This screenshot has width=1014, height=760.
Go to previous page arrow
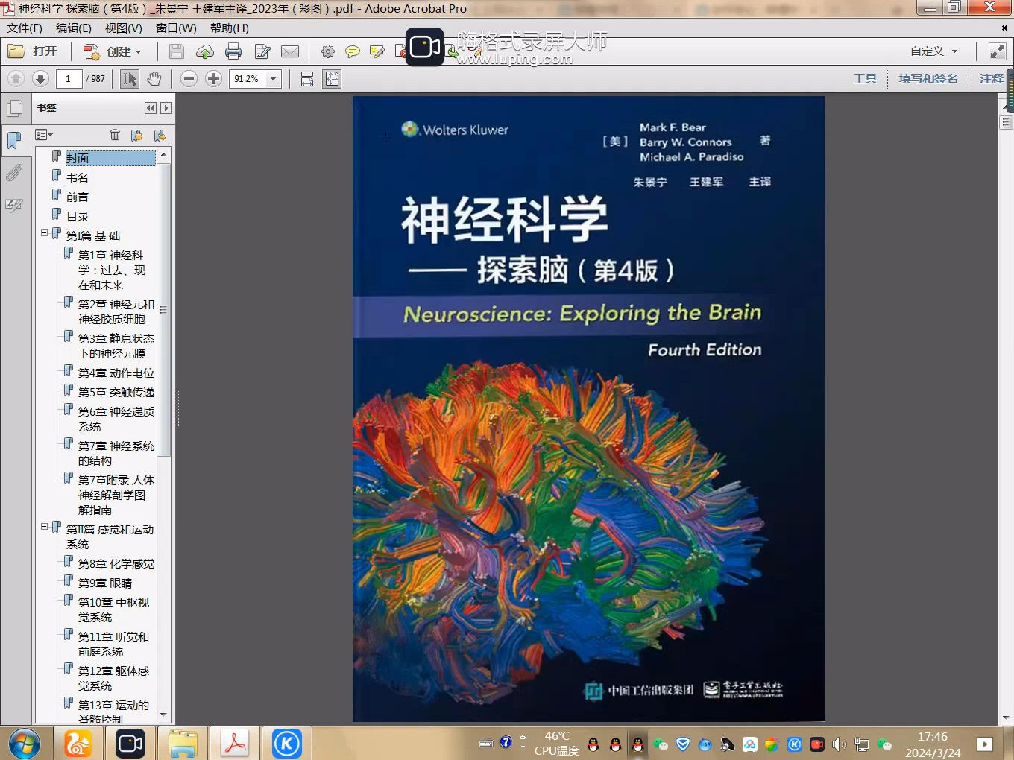coord(16,79)
